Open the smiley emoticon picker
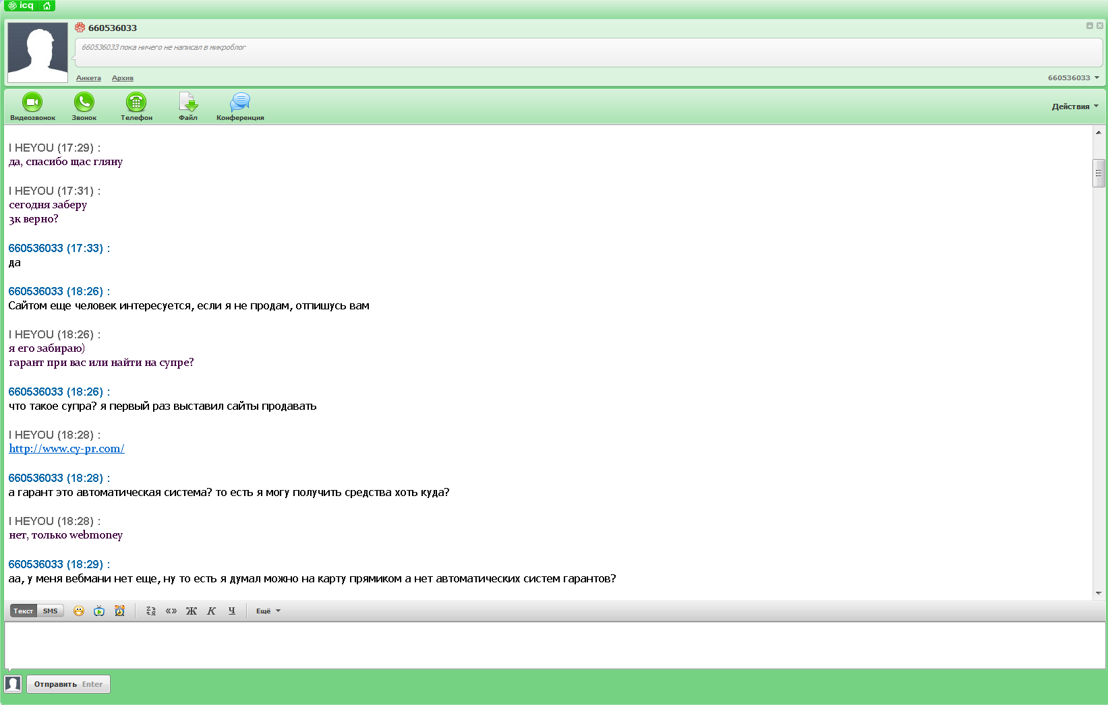This screenshot has width=1108, height=705. pyautogui.click(x=79, y=611)
